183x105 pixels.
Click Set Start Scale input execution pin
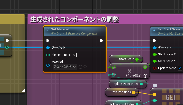coord(155,41)
